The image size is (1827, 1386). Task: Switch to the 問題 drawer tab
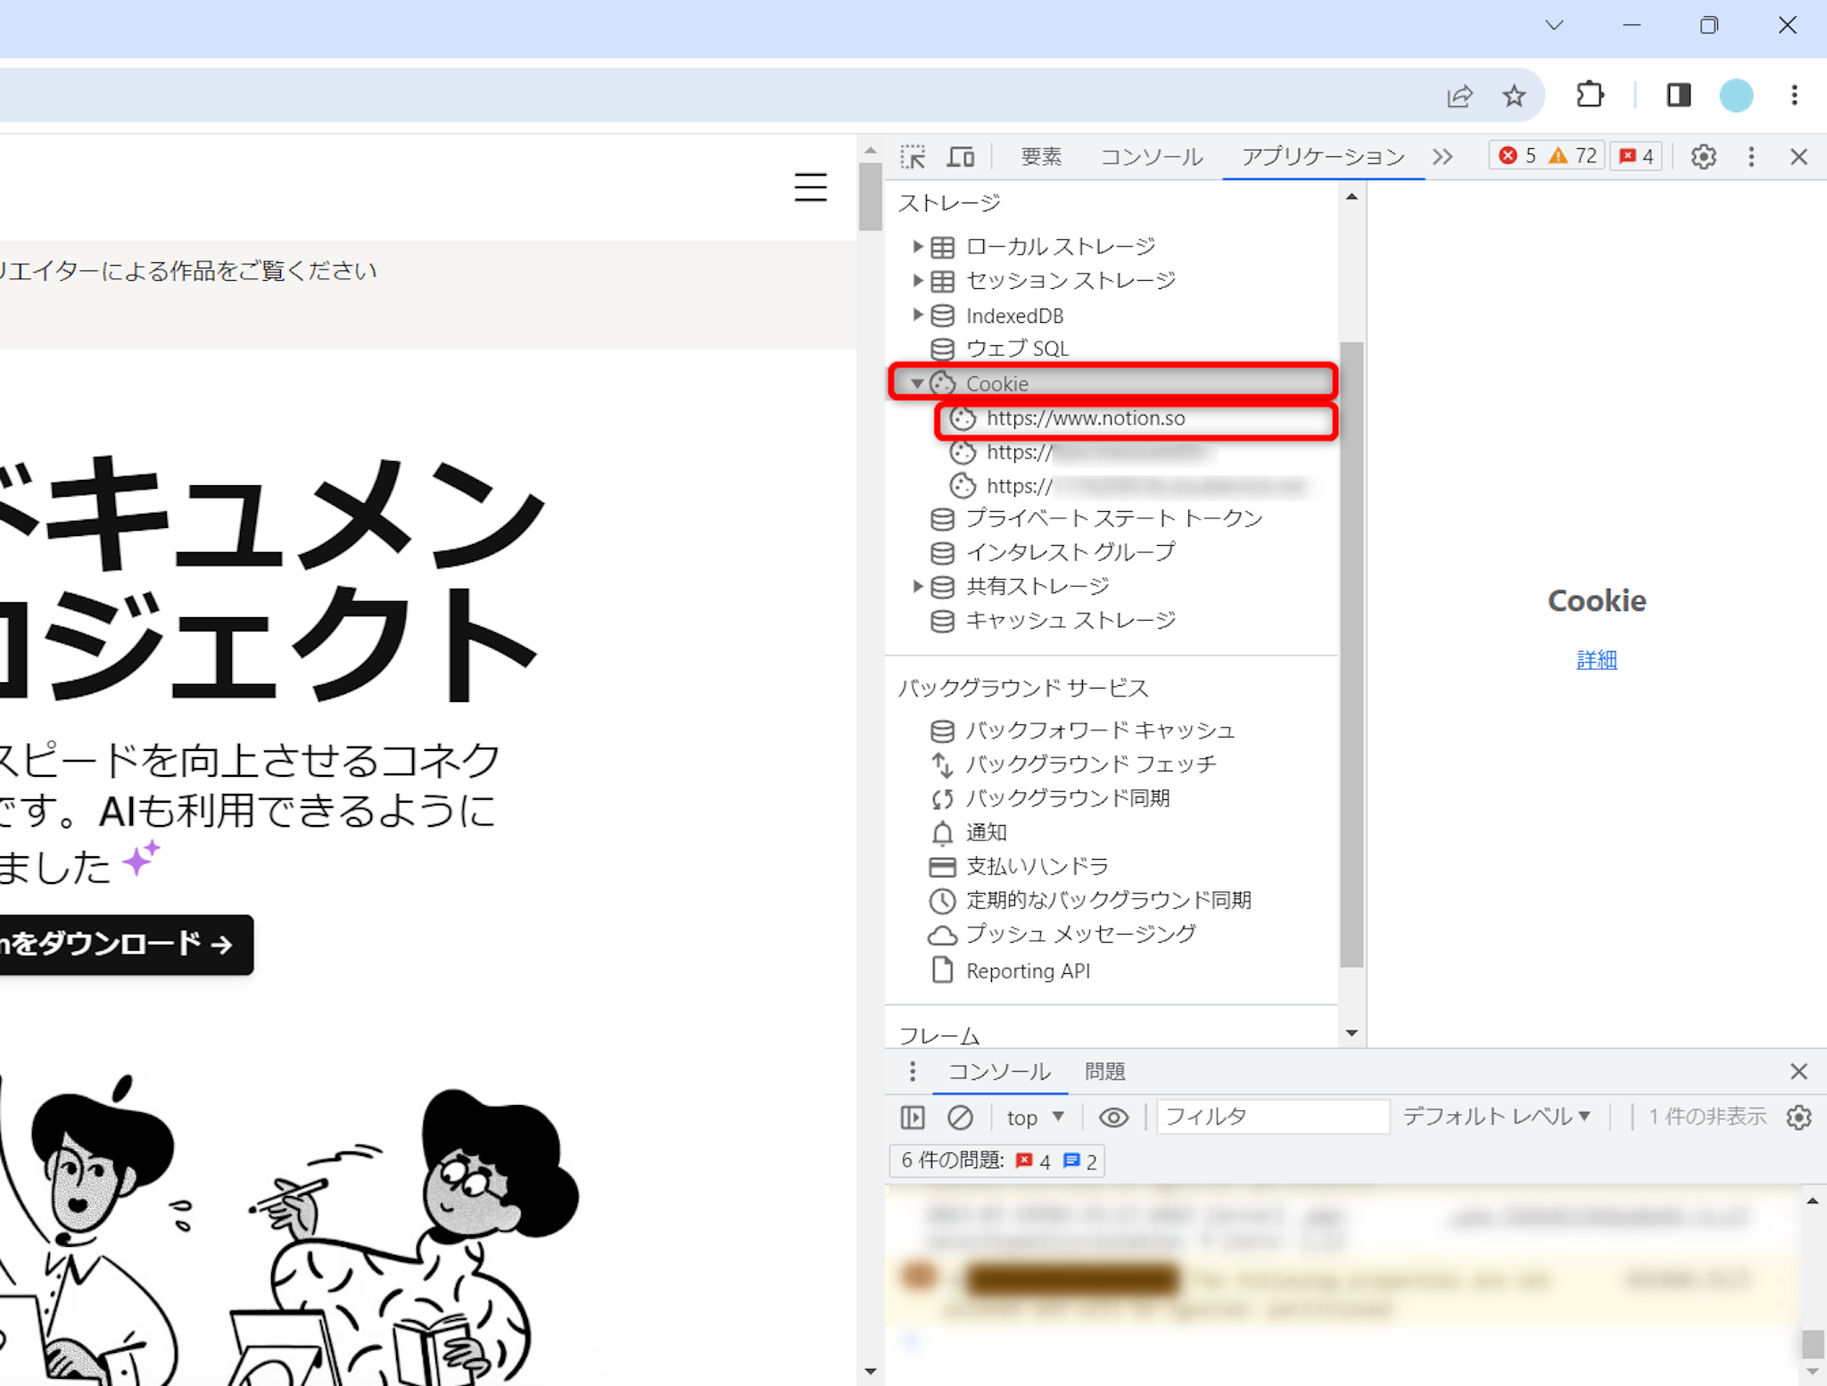click(x=1104, y=1071)
